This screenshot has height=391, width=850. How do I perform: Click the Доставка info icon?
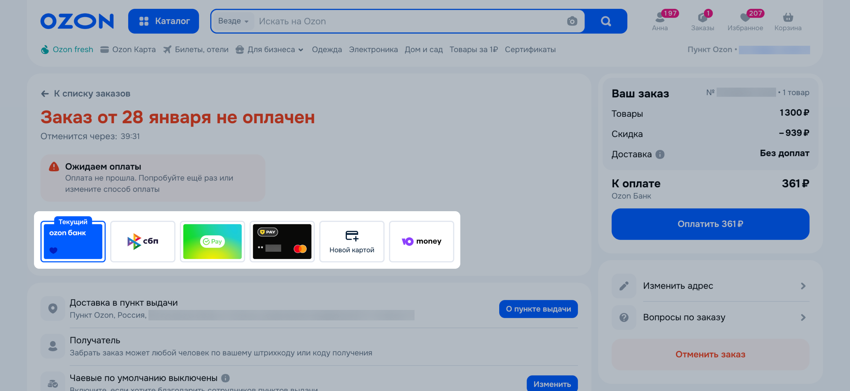pos(660,154)
